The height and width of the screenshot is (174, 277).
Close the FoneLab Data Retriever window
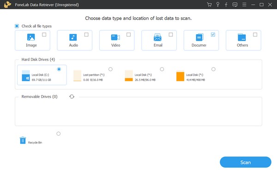click(x=270, y=5)
